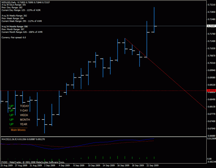The width and height of the screenshot is (216, 168).
Task: Click the 'Avg 26 Weeks Range: 262' label
Action: [14, 16]
